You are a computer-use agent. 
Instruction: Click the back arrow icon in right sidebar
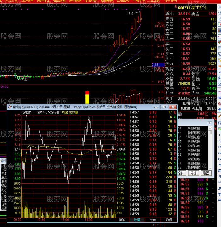(x=219, y=7)
